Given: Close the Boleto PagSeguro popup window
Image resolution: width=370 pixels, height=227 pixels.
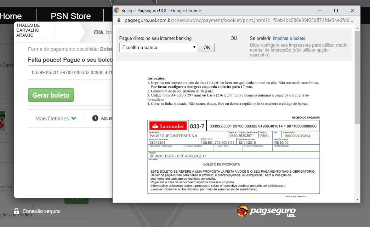Looking at the screenshot, I should [352, 11].
